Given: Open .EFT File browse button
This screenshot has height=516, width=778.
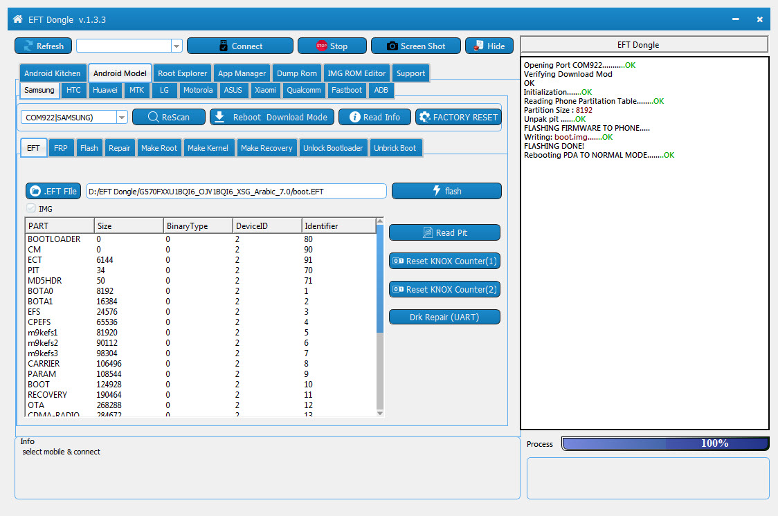Looking at the screenshot, I should point(53,191).
